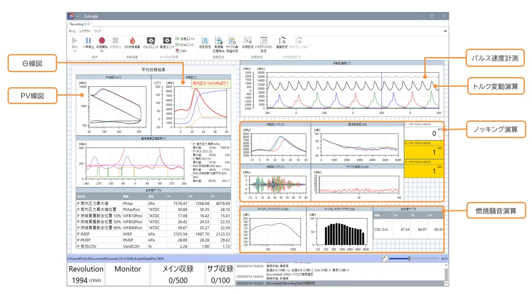Open パルスユニット hardware settings
This screenshot has width=532, height=294.
pos(151,41)
